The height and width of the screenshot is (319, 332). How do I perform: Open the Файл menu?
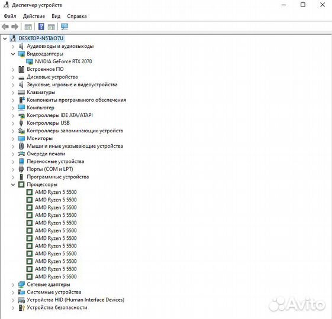point(10,17)
